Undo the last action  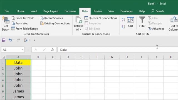click(x=10, y=40)
